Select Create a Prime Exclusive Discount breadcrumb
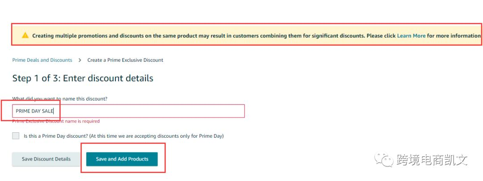The width and height of the screenshot is (483, 181). click(125, 60)
